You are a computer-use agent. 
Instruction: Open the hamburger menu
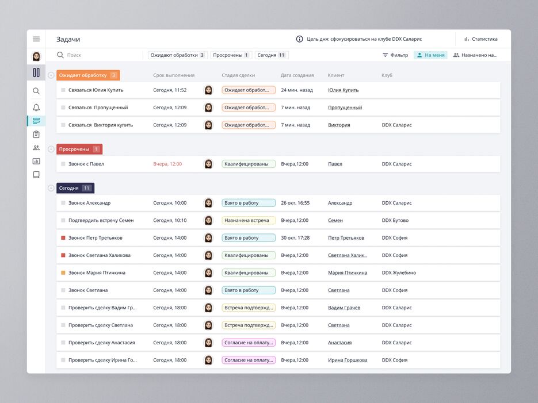tap(36, 39)
